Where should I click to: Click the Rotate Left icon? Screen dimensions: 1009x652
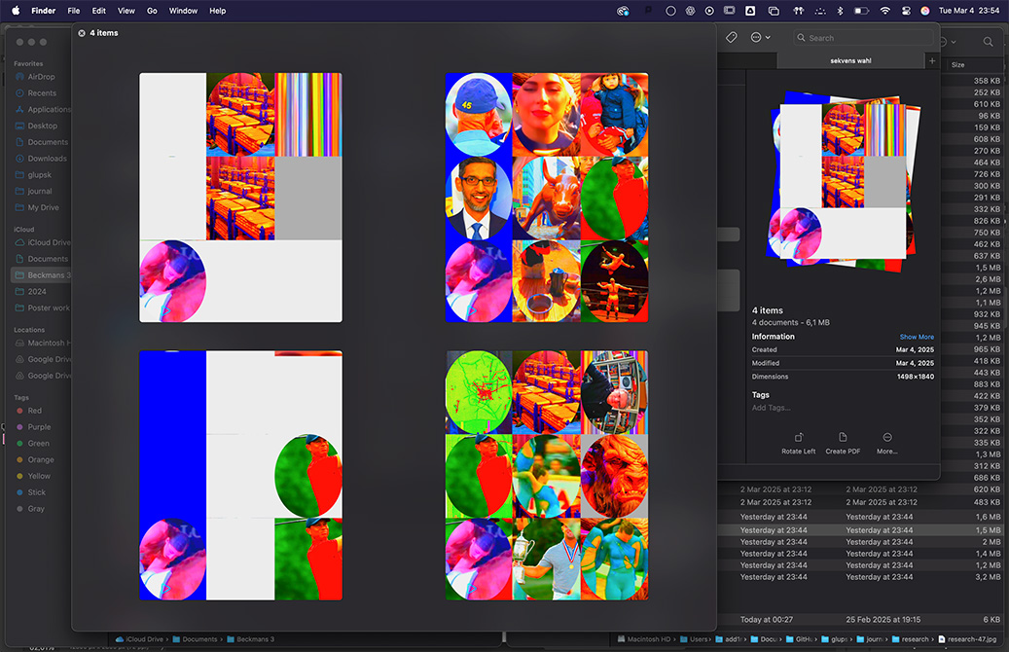click(x=798, y=438)
